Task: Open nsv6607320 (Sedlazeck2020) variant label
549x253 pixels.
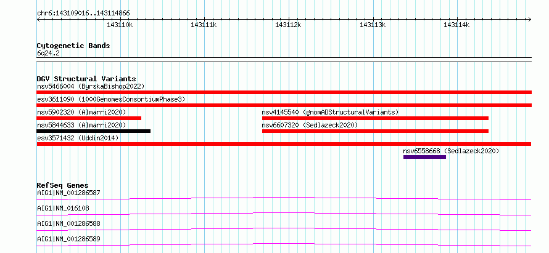Action: pos(310,125)
